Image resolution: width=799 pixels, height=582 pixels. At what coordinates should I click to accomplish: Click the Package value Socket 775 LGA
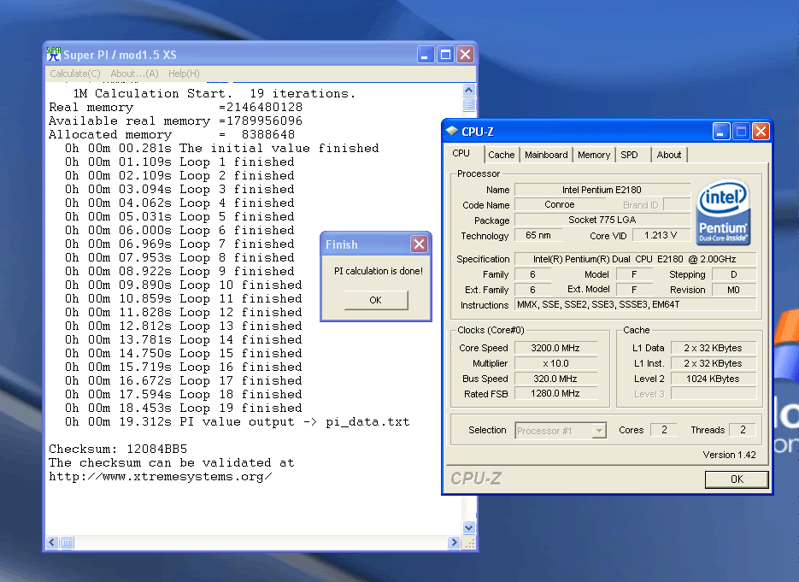click(602, 220)
